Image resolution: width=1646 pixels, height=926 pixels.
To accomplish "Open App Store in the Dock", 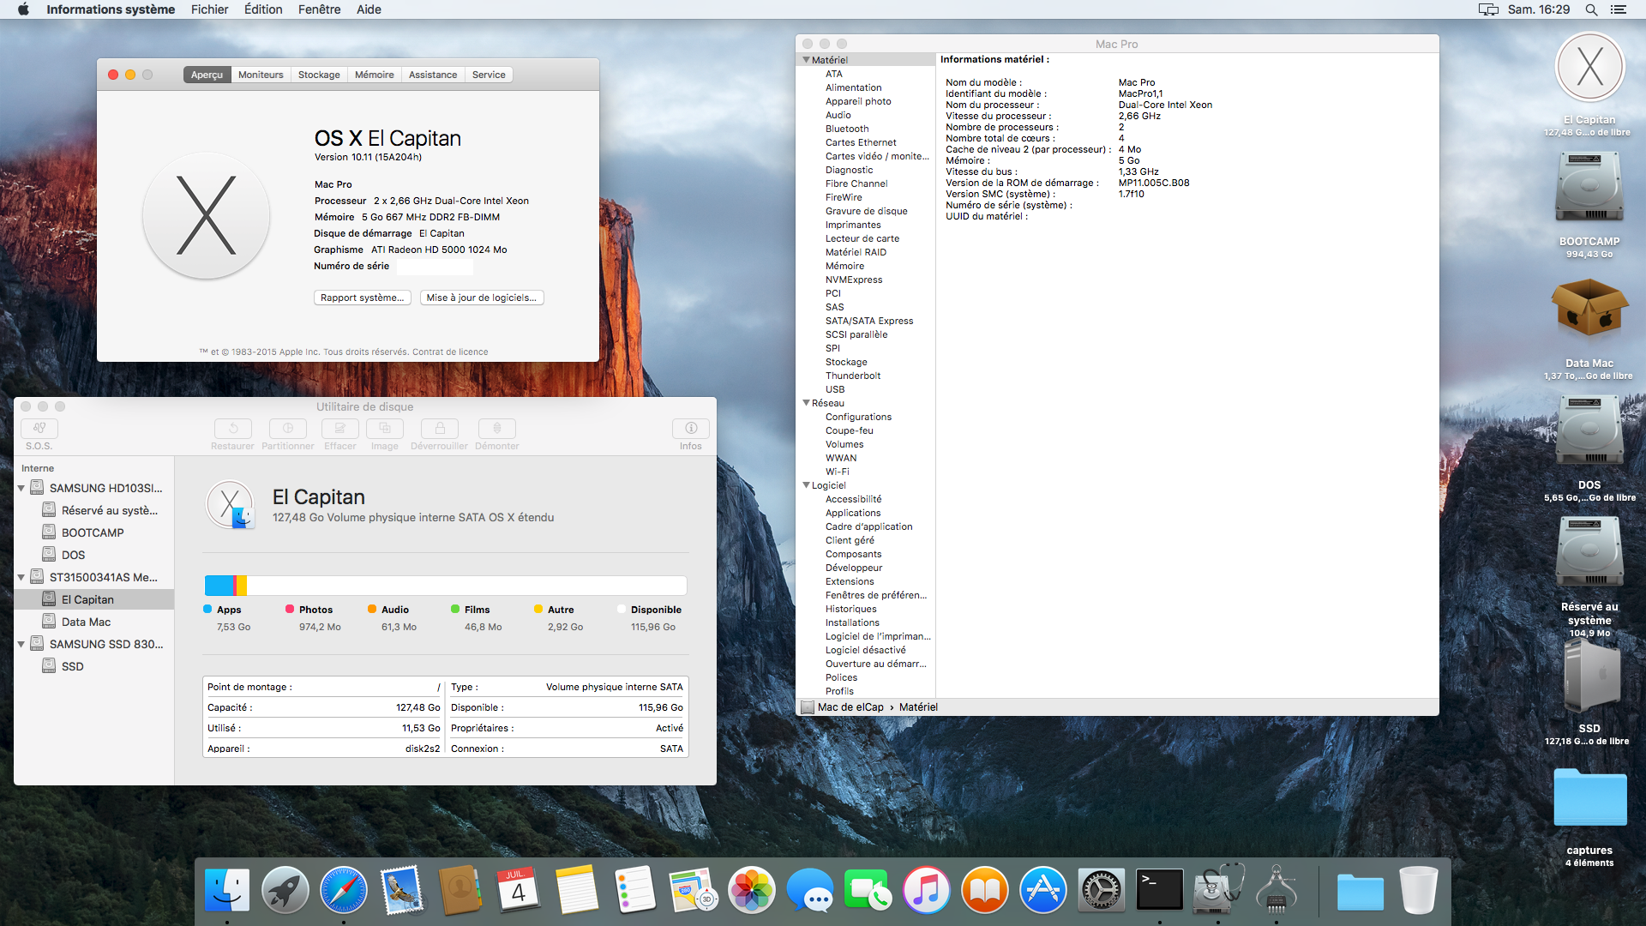I will pyautogui.click(x=1043, y=890).
